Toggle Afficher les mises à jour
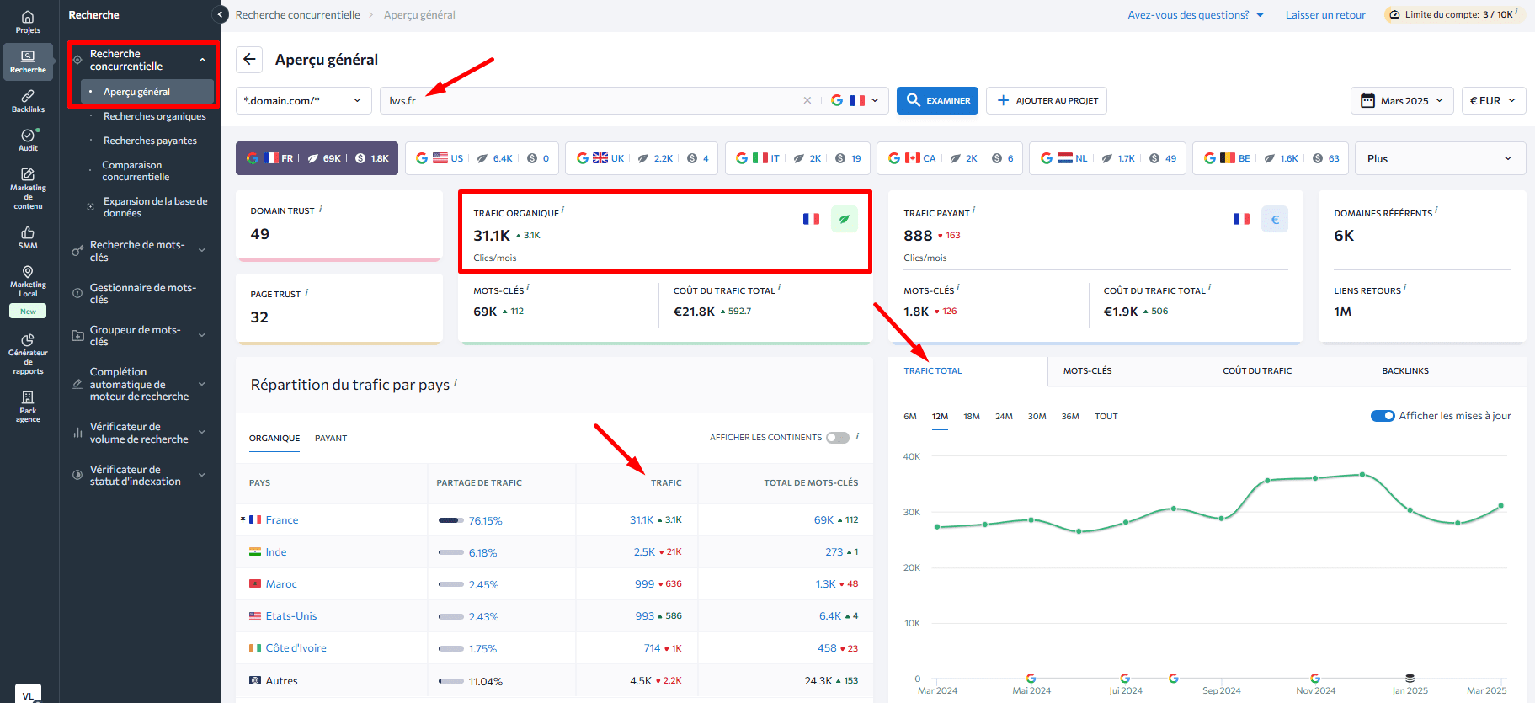Screen dimensions: 1535x703 click(x=1383, y=416)
